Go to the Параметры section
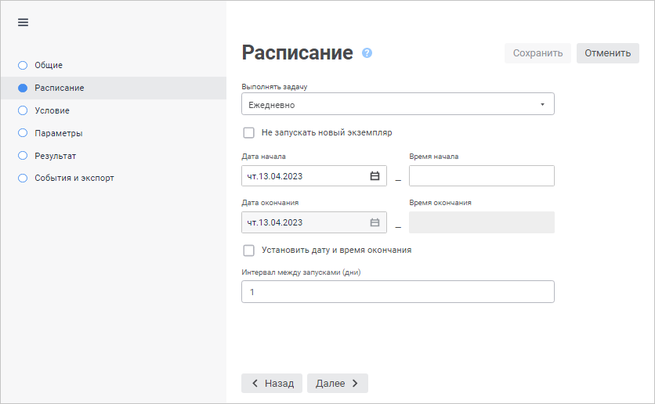This screenshot has width=655, height=404. click(59, 133)
